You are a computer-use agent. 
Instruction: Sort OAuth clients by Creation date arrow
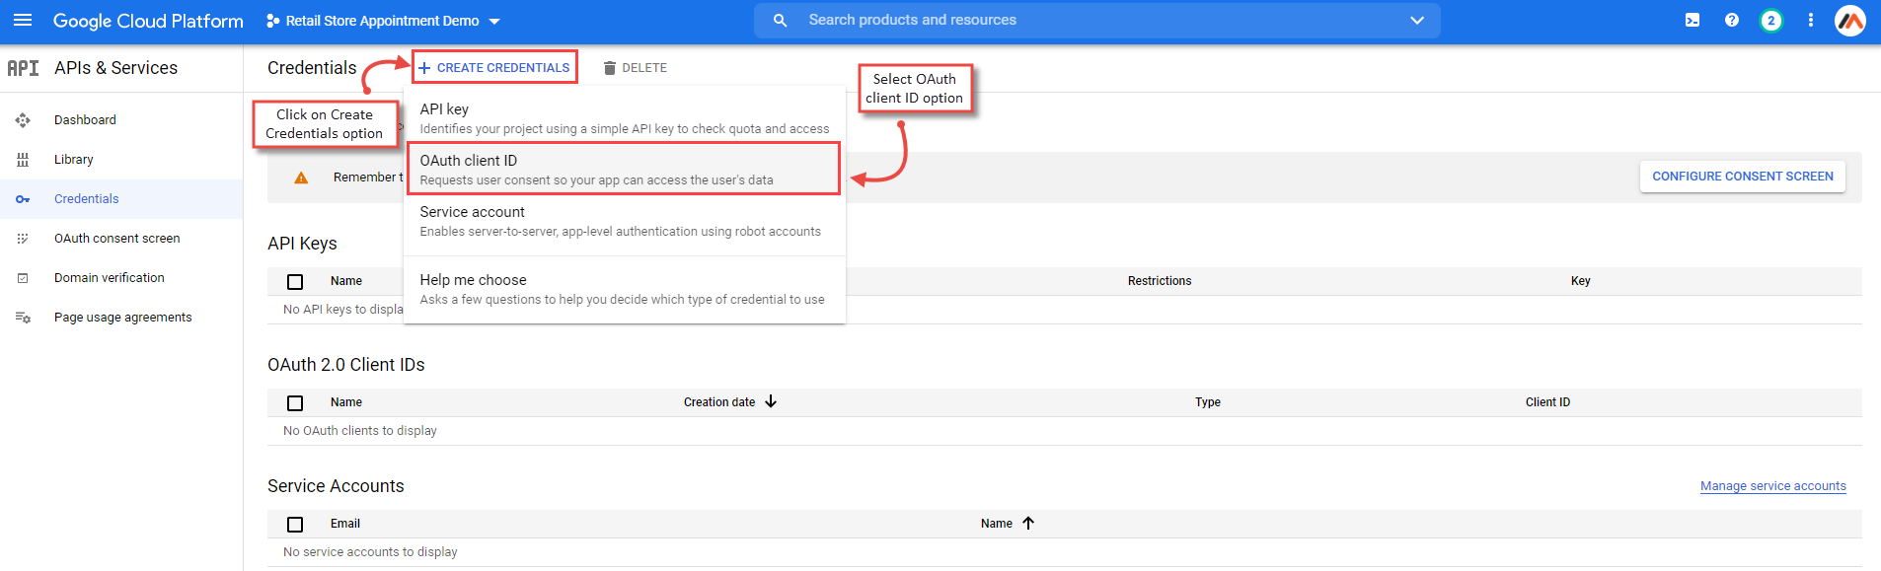771,401
